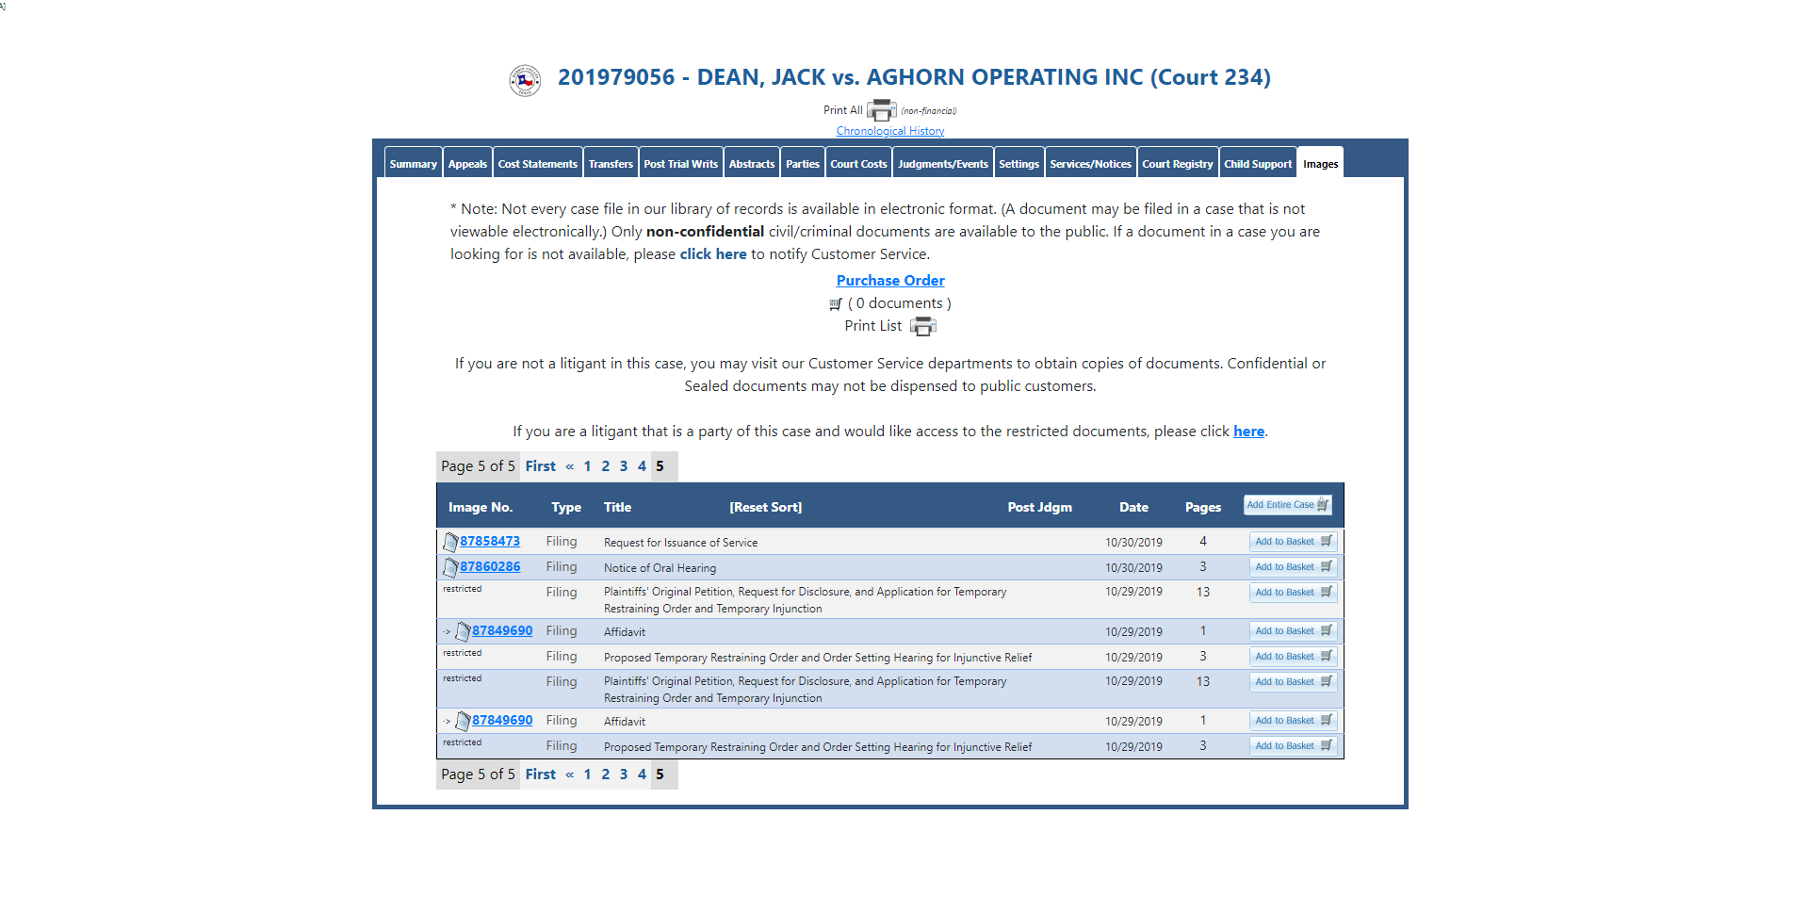Sort by the Title column header

(617, 508)
